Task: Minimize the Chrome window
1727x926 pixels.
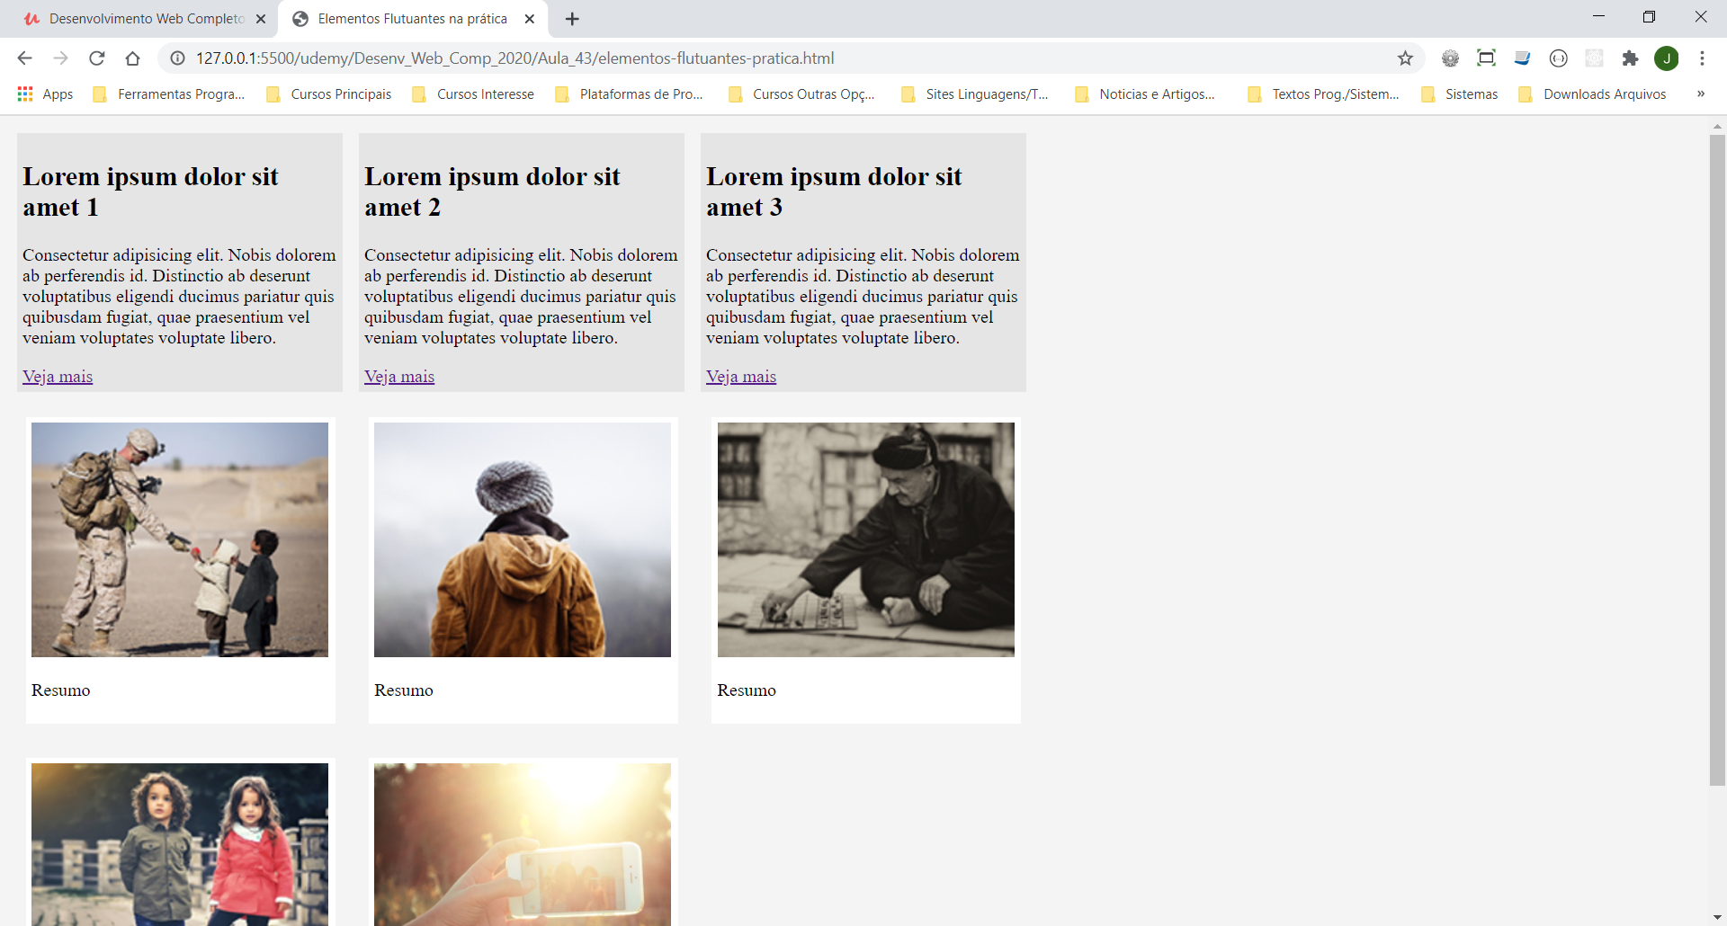Action: (x=1598, y=16)
